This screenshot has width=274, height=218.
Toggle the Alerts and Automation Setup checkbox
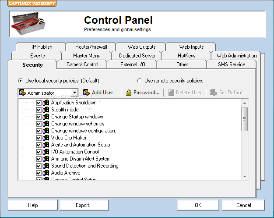[x=39, y=145]
